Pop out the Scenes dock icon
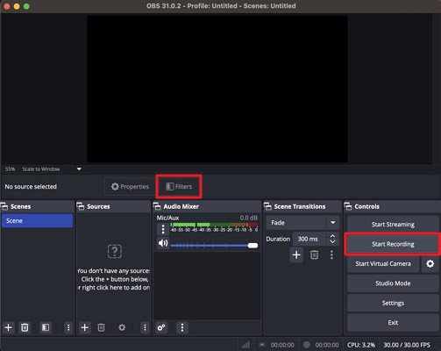Viewport: 441px width, 351px height. point(4,206)
